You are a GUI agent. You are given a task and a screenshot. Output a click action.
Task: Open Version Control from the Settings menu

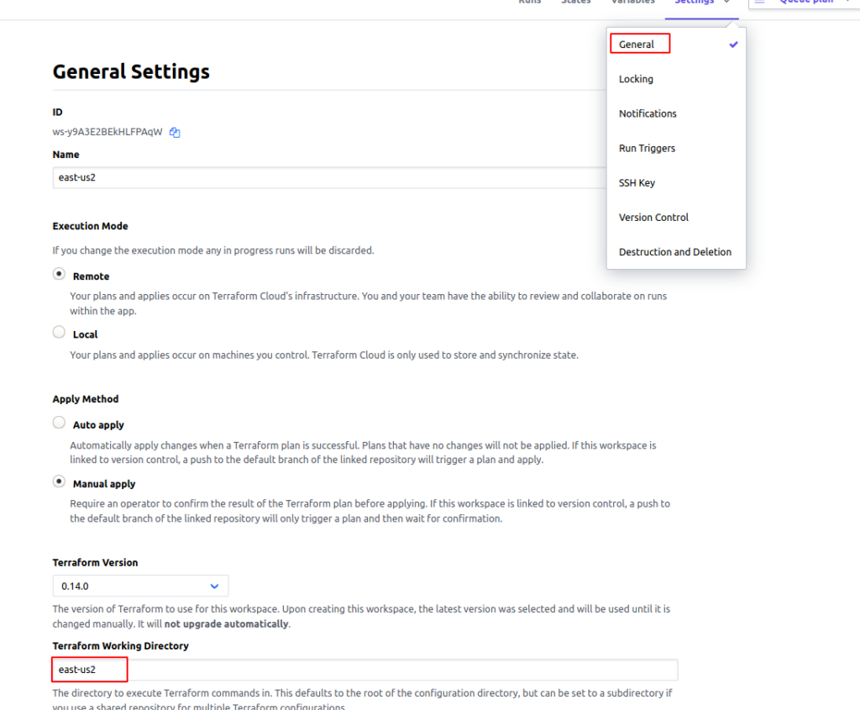pos(653,218)
